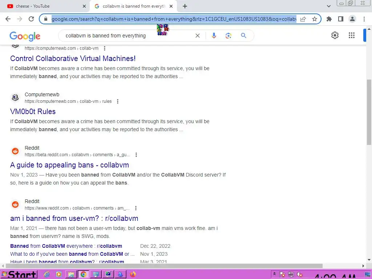372x279 pixels.
Task: Click the scroll right arrow at the bottom
Action: [x=363, y=266]
